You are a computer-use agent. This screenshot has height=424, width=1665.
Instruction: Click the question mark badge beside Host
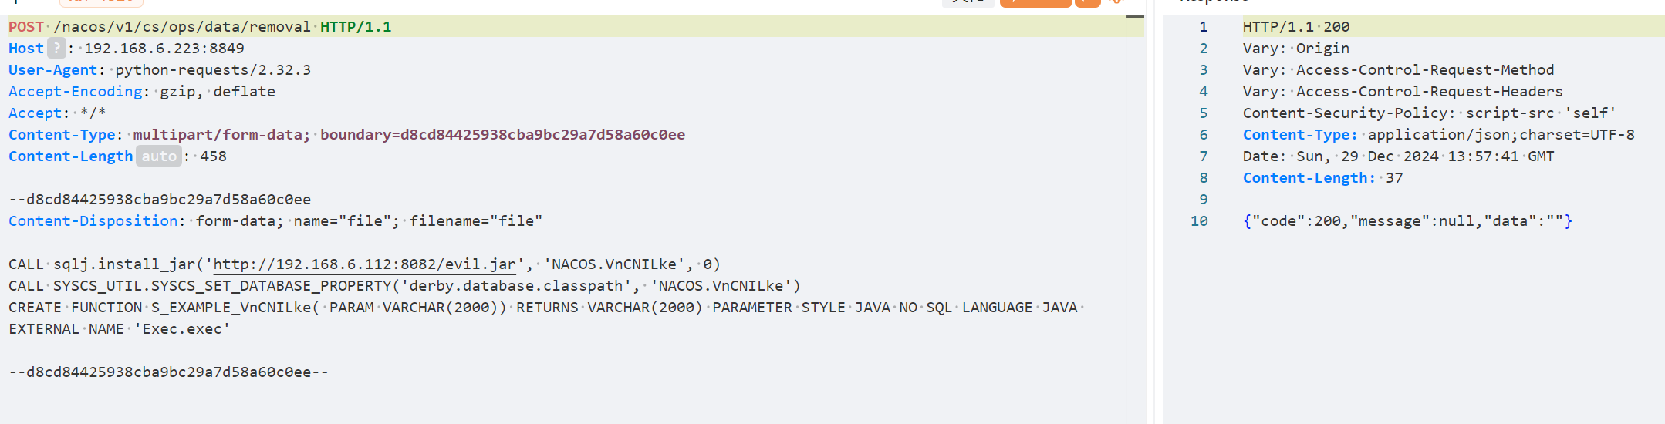[56, 48]
